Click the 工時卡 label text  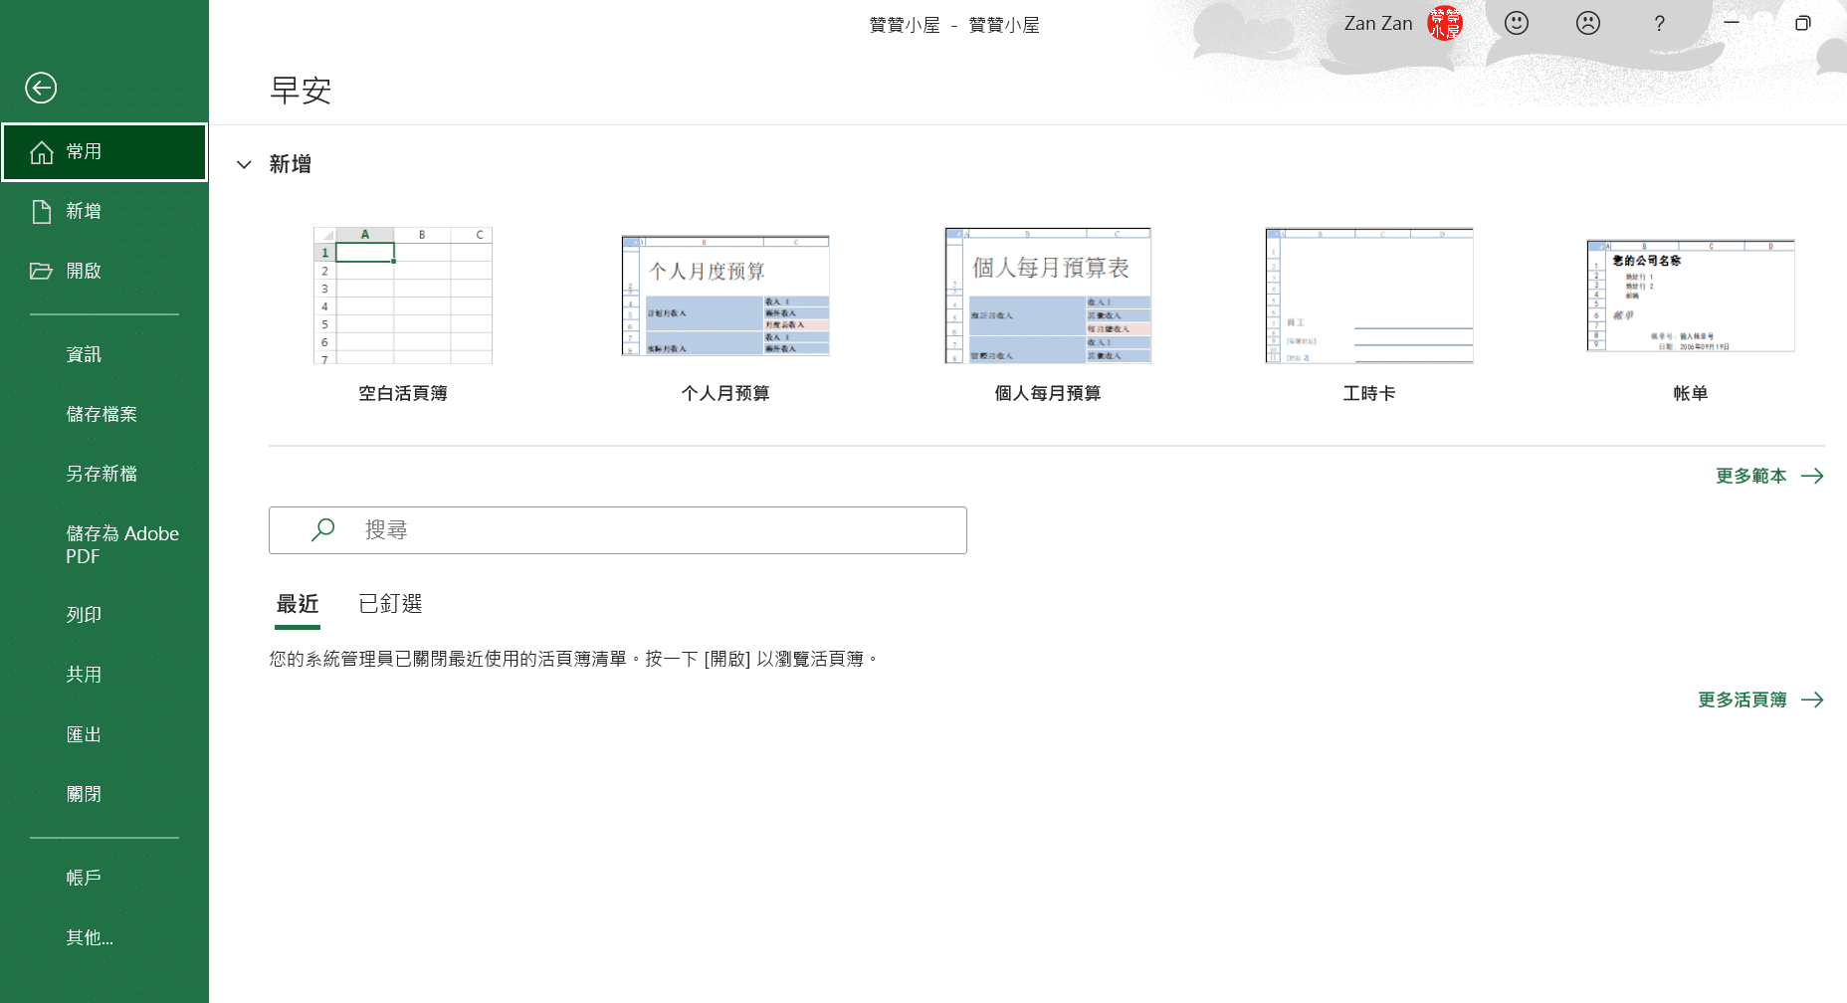tap(1369, 393)
